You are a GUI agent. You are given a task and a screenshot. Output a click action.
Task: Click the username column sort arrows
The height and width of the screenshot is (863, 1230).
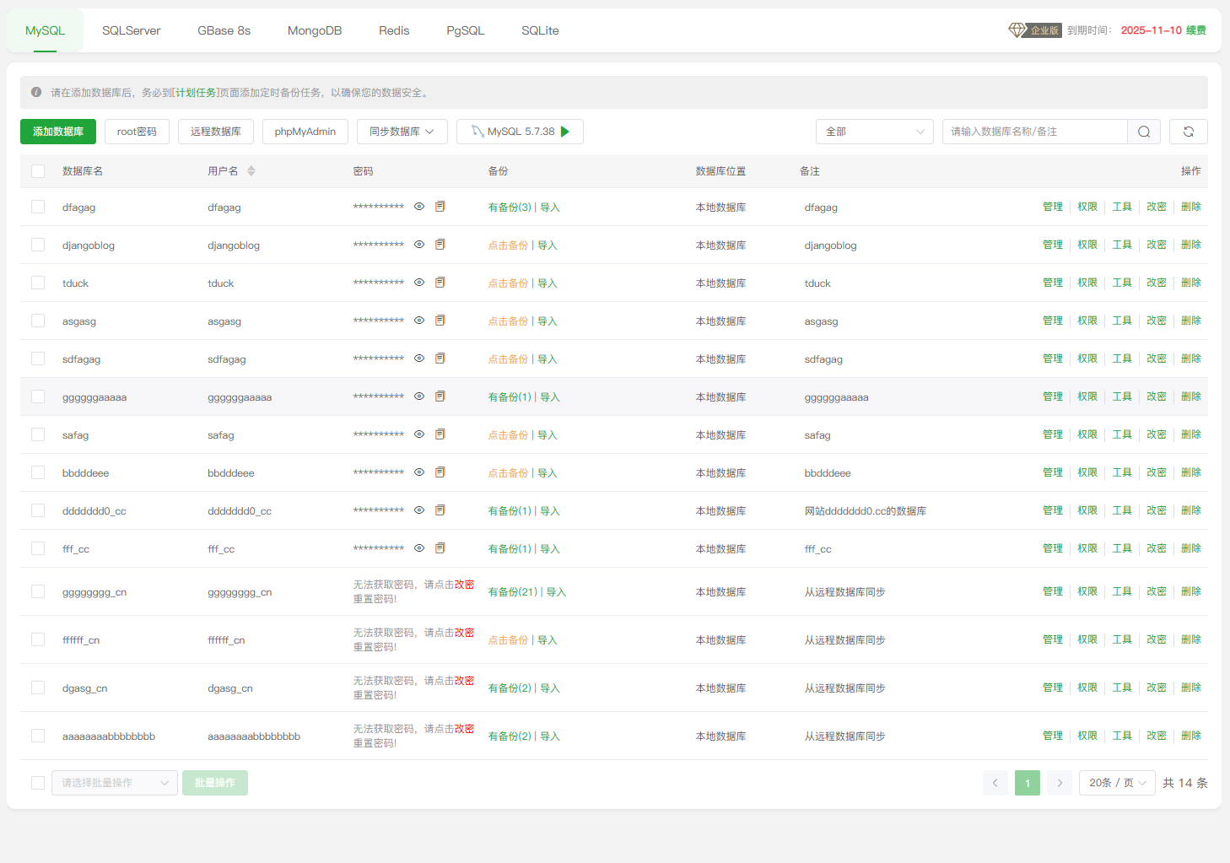[x=251, y=171]
